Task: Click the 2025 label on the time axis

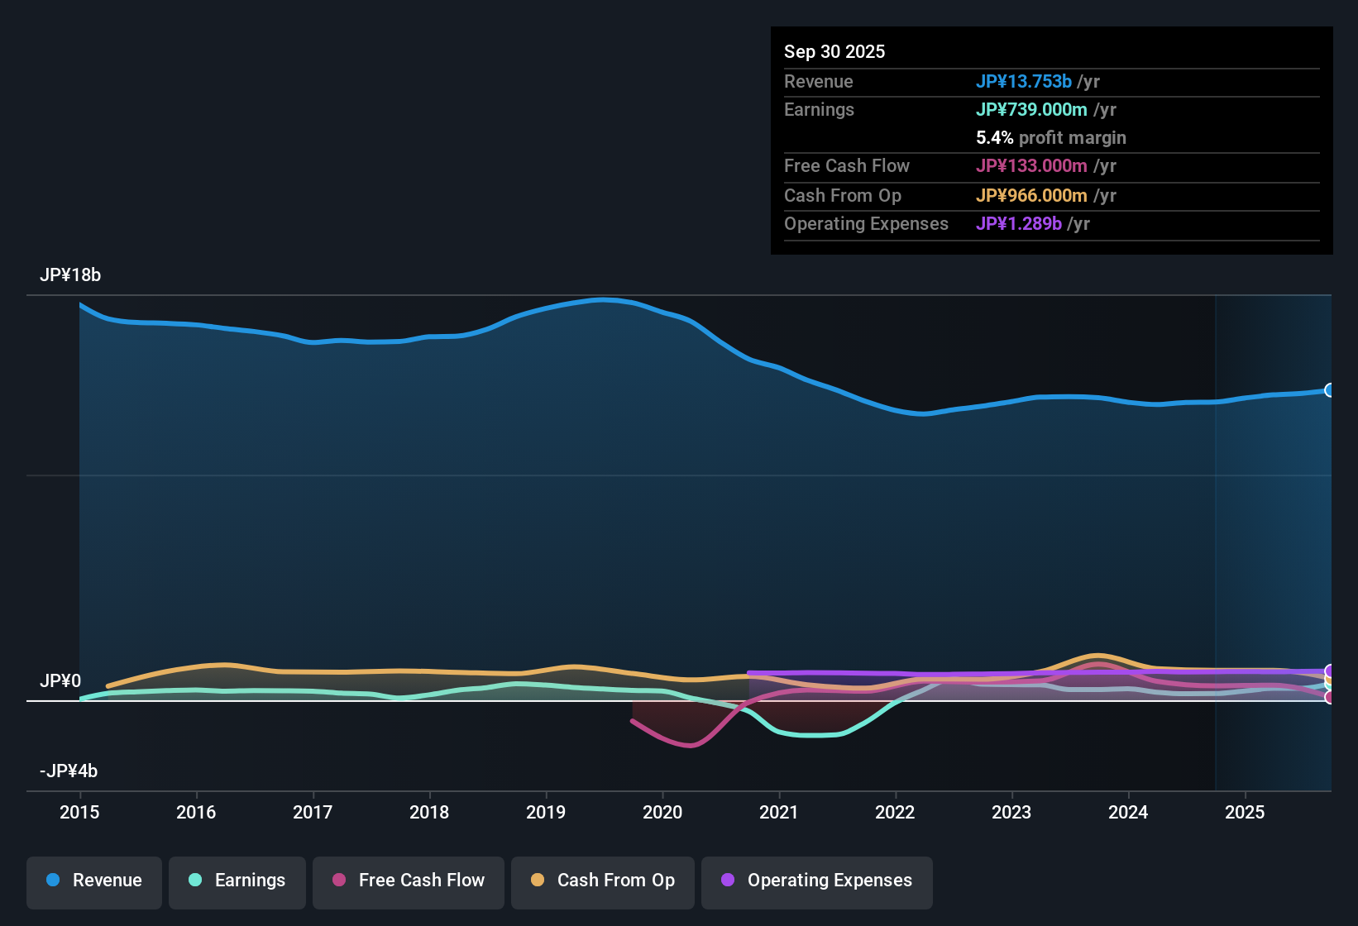Action: 1246,813
